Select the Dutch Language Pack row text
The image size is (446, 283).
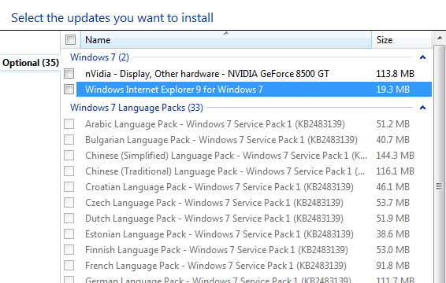pos(214,219)
